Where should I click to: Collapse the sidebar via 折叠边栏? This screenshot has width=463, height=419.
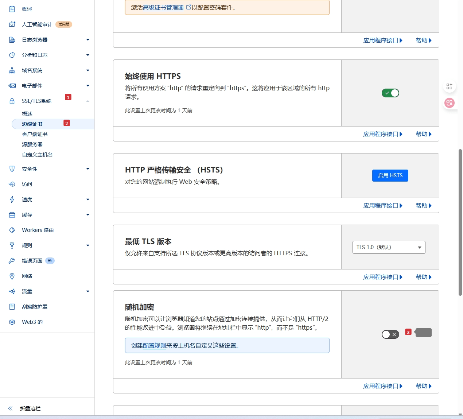click(x=30, y=408)
